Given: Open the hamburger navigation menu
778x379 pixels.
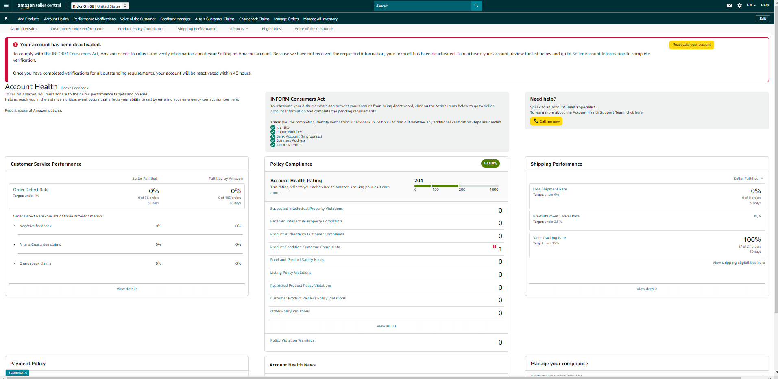Looking at the screenshot, I should click(x=6, y=6).
